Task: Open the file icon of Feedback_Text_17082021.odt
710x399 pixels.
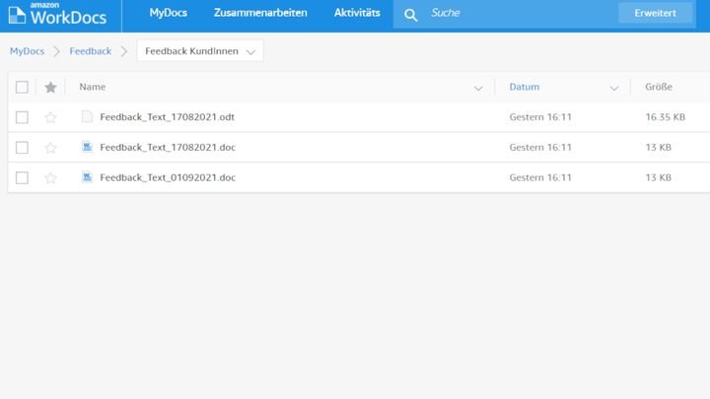Action: point(87,116)
